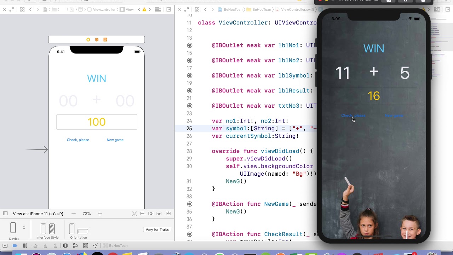Click 'View as: iPhone 11' device bar

(38, 214)
